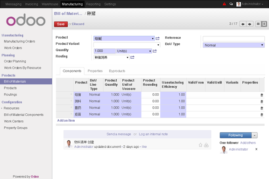The width and height of the screenshot is (269, 179).
Task: Open Order Planning in sidebar
Action: pos(15,62)
